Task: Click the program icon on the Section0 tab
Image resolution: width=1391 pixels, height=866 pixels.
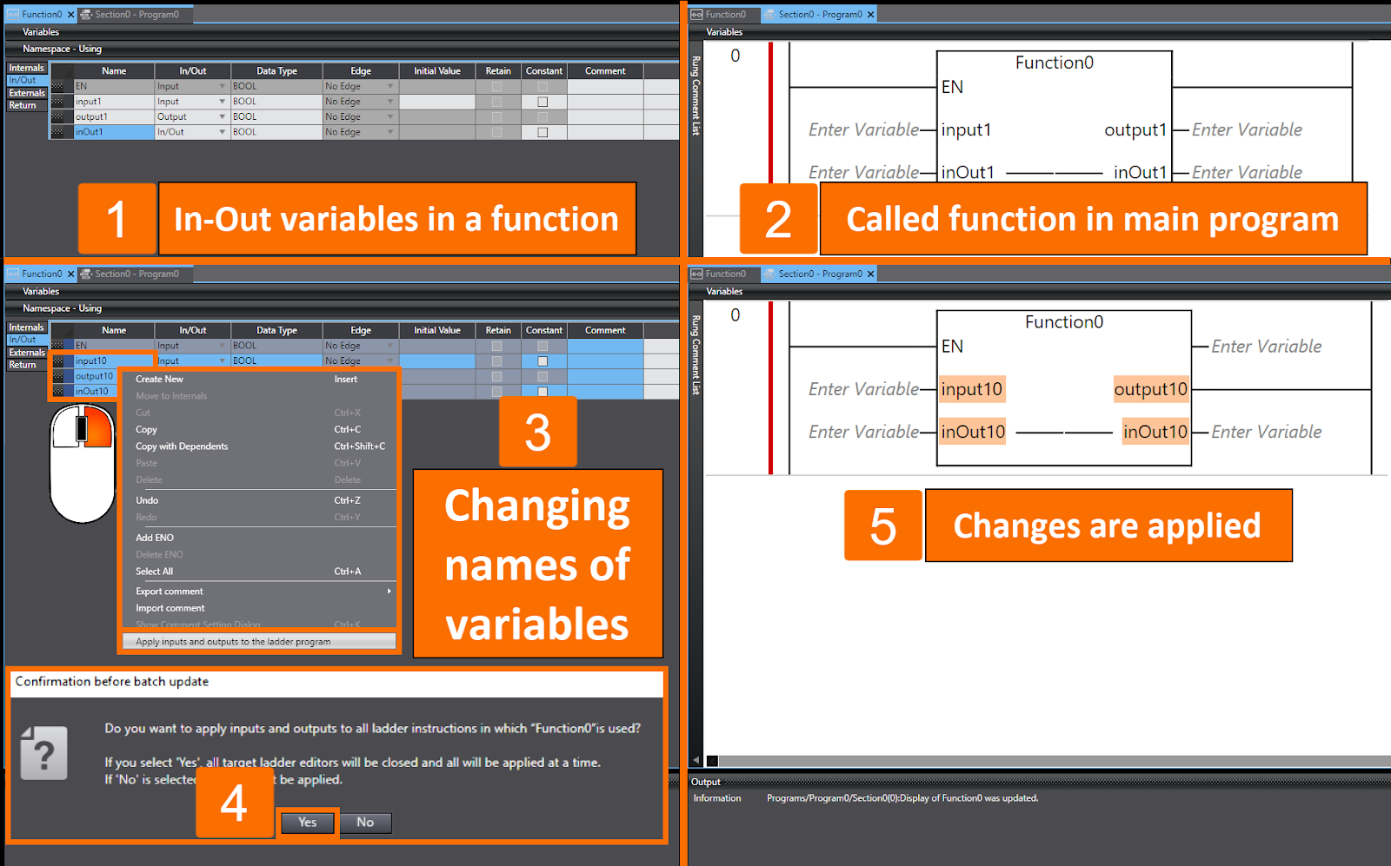Action: [85, 14]
